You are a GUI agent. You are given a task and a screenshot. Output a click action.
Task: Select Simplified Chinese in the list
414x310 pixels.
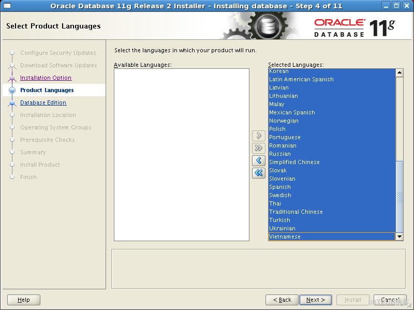tap(332, 162)
